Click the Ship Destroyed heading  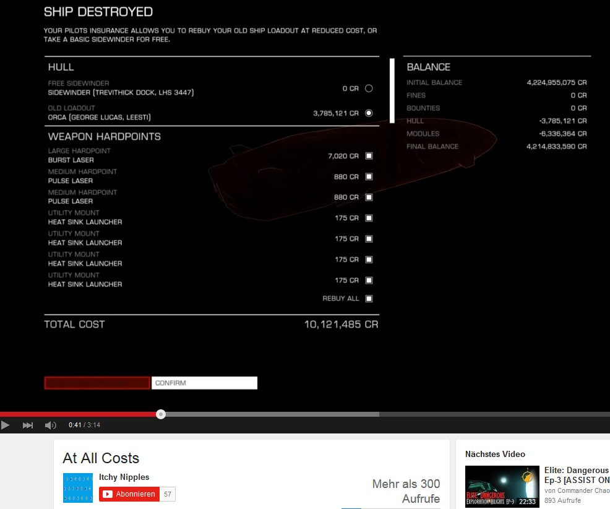point(98,12)
